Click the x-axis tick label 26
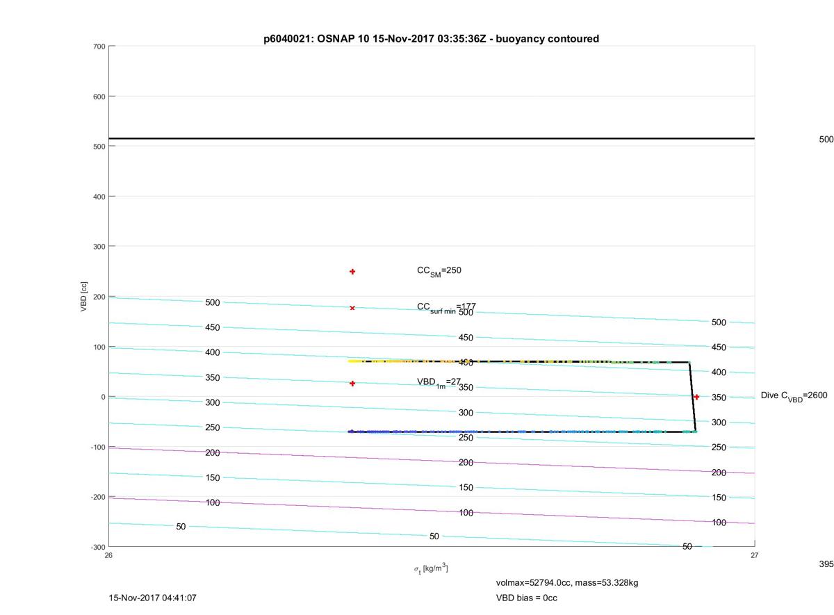The image size is (834, 615). click(109, 555)
